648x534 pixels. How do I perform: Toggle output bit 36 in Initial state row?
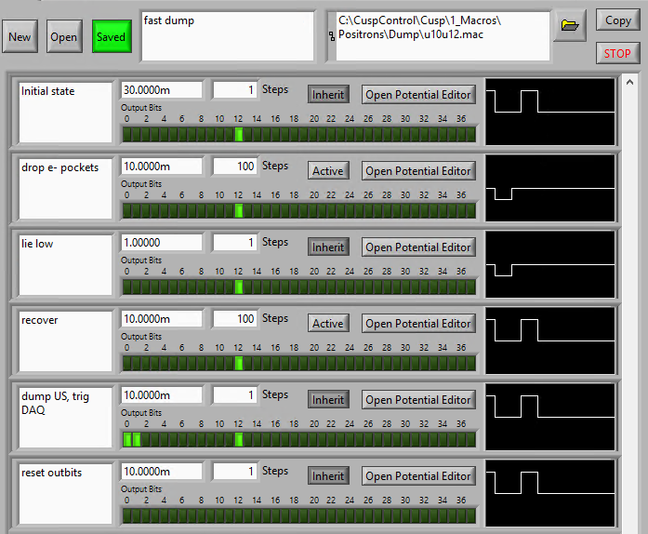[461, 135]
